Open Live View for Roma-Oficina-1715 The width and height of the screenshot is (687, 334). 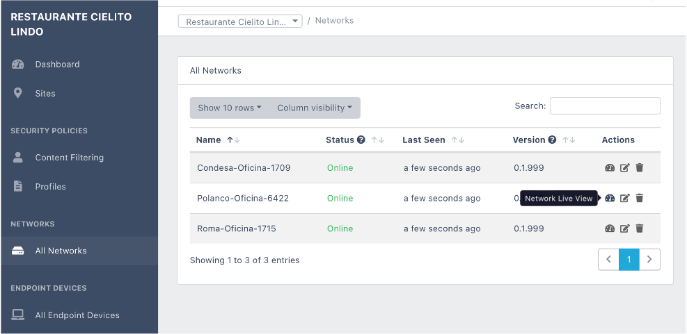[x=610, y=228]
